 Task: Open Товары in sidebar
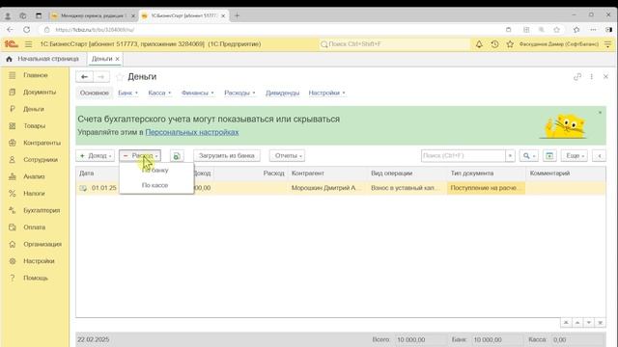(35, 126)
